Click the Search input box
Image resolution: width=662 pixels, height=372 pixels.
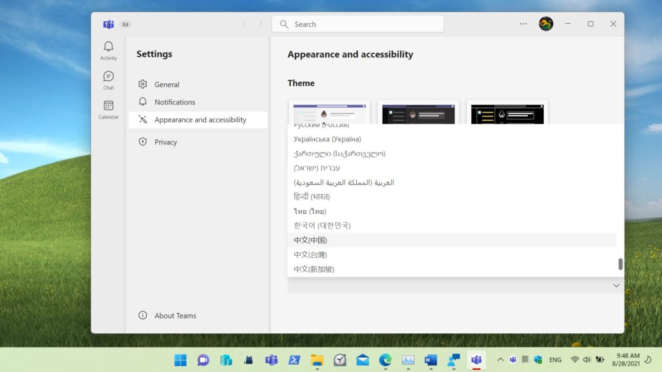click(x=358, y=25)
